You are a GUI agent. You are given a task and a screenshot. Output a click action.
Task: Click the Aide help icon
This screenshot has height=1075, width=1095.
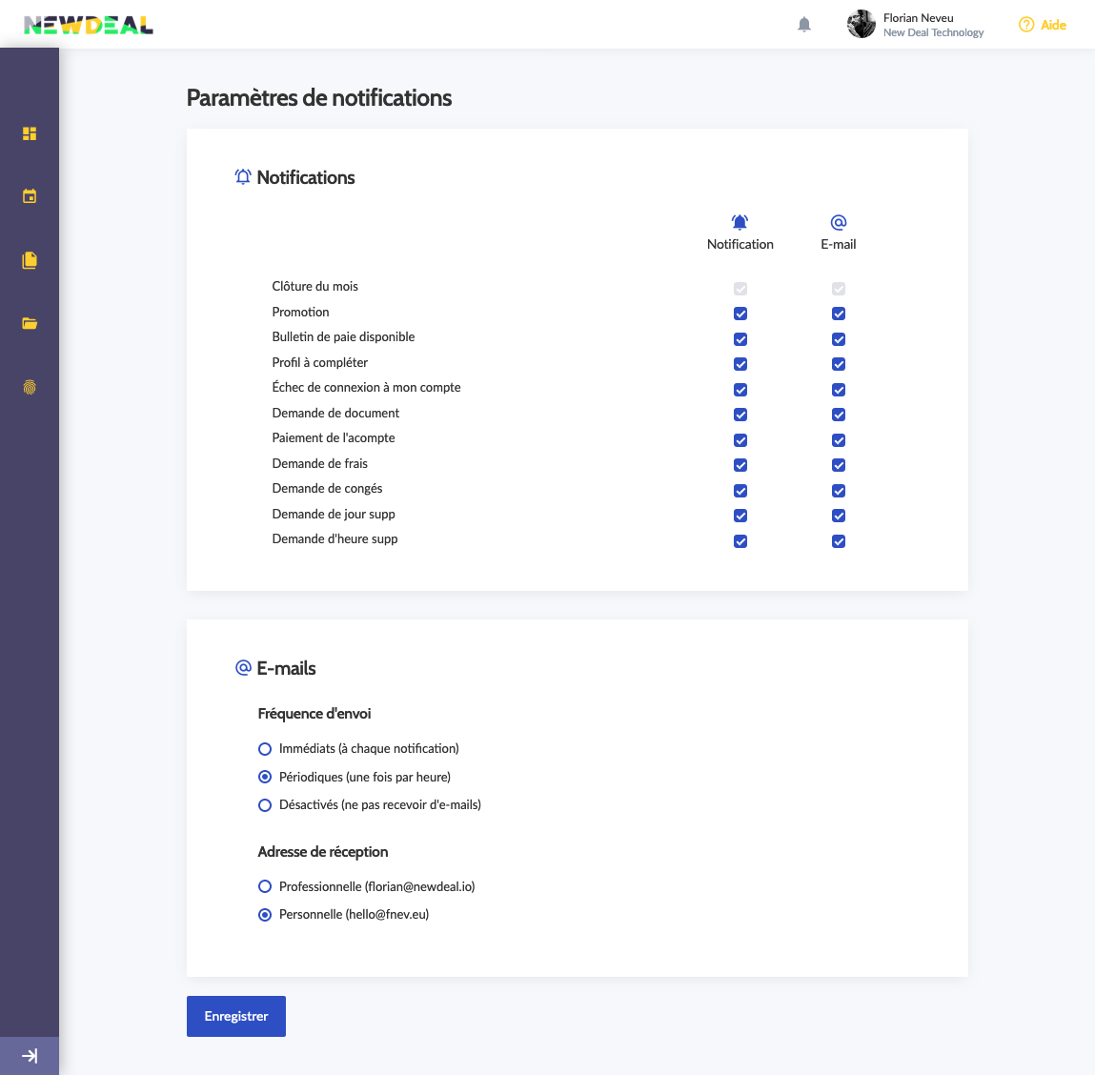click(x=1026, y=25)
